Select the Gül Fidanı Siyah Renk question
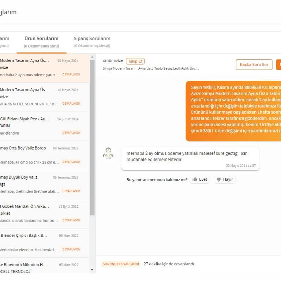This screenshot has height=281, width=281. click(44, 127)
